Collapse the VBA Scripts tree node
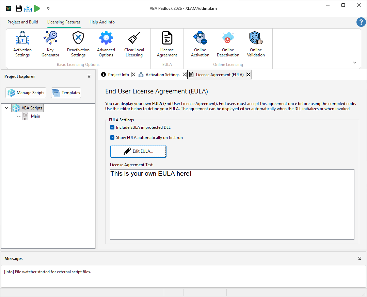Screen dimensions: 367x297 6,108
